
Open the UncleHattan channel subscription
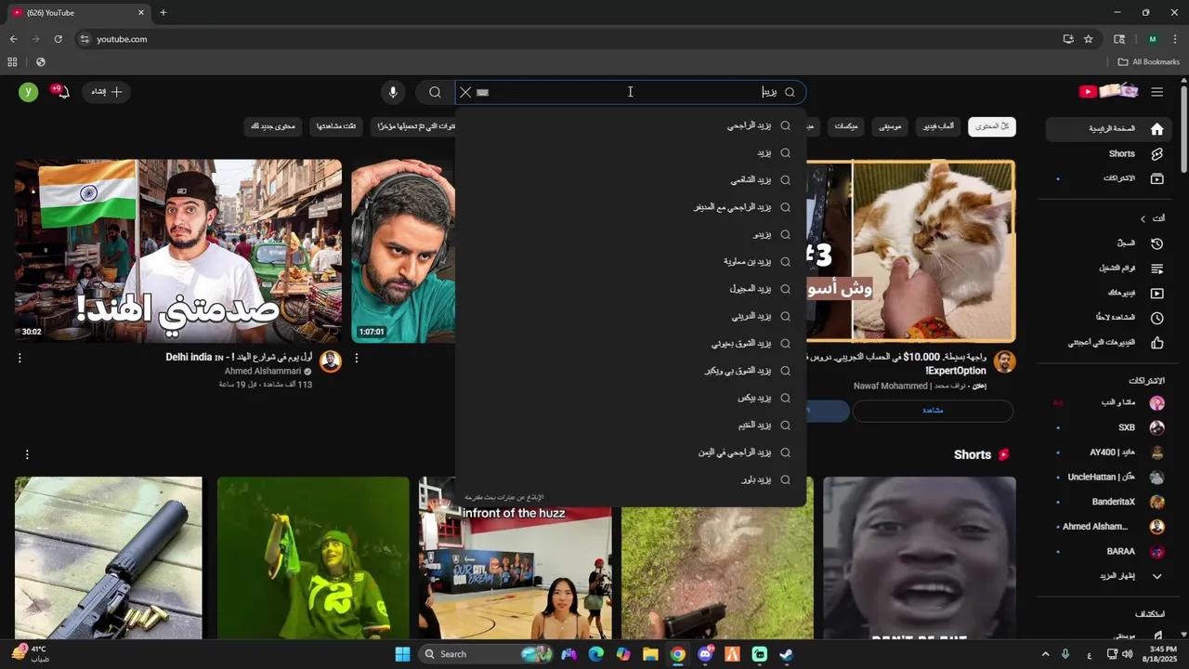coord(1107,477)
